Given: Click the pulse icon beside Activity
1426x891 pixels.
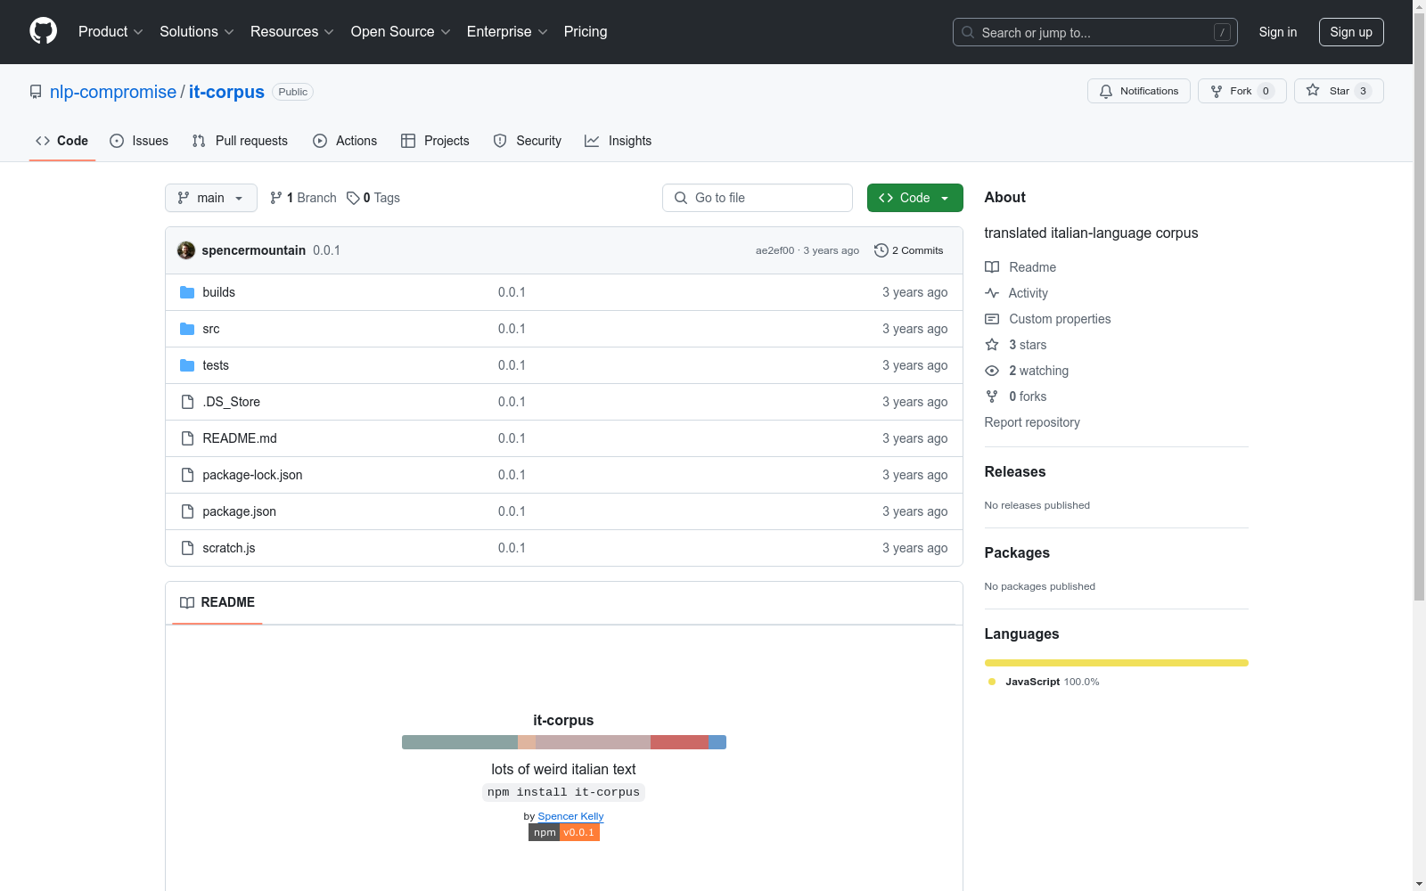Looking at the screenshot, I should click(992, 293).
